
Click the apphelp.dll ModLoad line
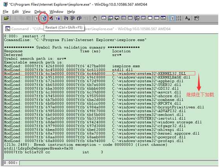(x=93, y=81)
